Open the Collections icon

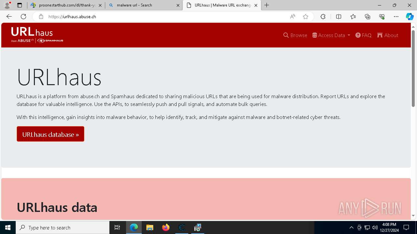click(367, 17)
